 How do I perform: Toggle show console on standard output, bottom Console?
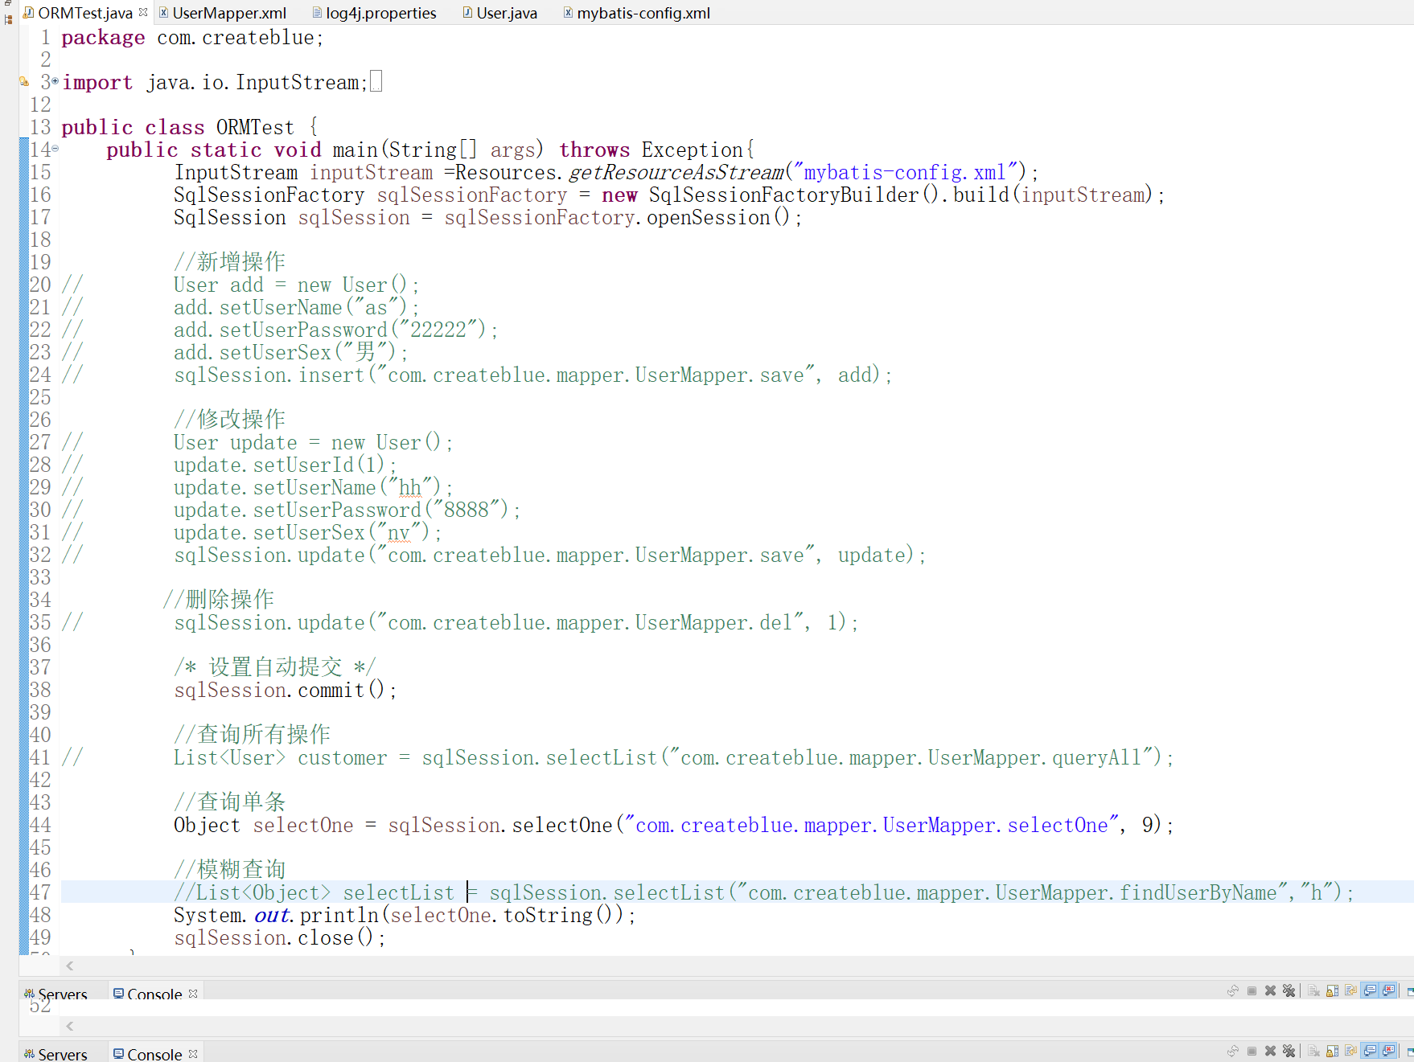[1371, 1051]
